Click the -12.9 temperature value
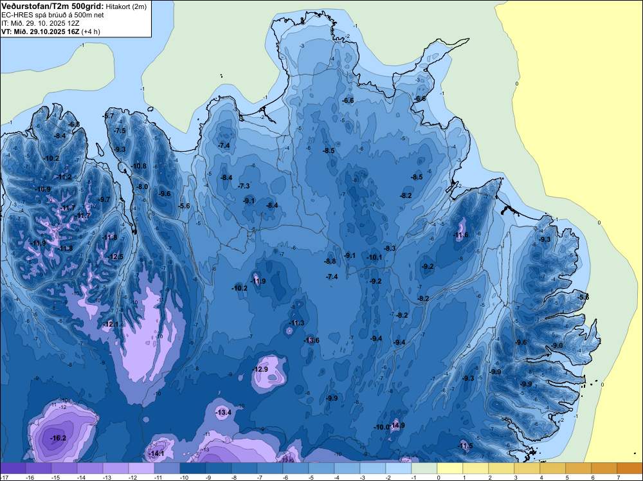This screenshot has height=481, width=643. pyautogui.click(x=260, y=369)
